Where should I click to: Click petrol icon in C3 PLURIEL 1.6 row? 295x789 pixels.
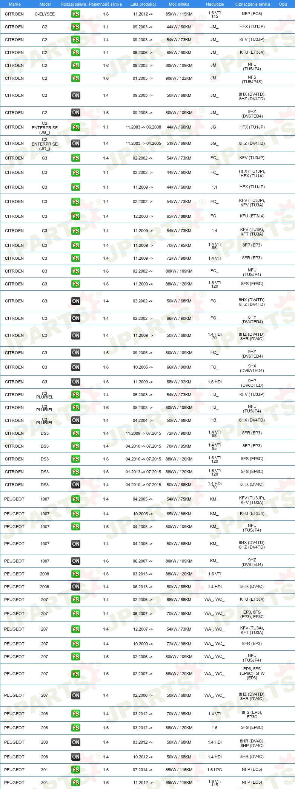point(75,408)
